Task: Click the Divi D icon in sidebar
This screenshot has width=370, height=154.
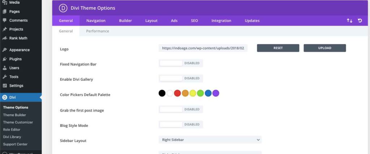Action: [x=4, y=97]
